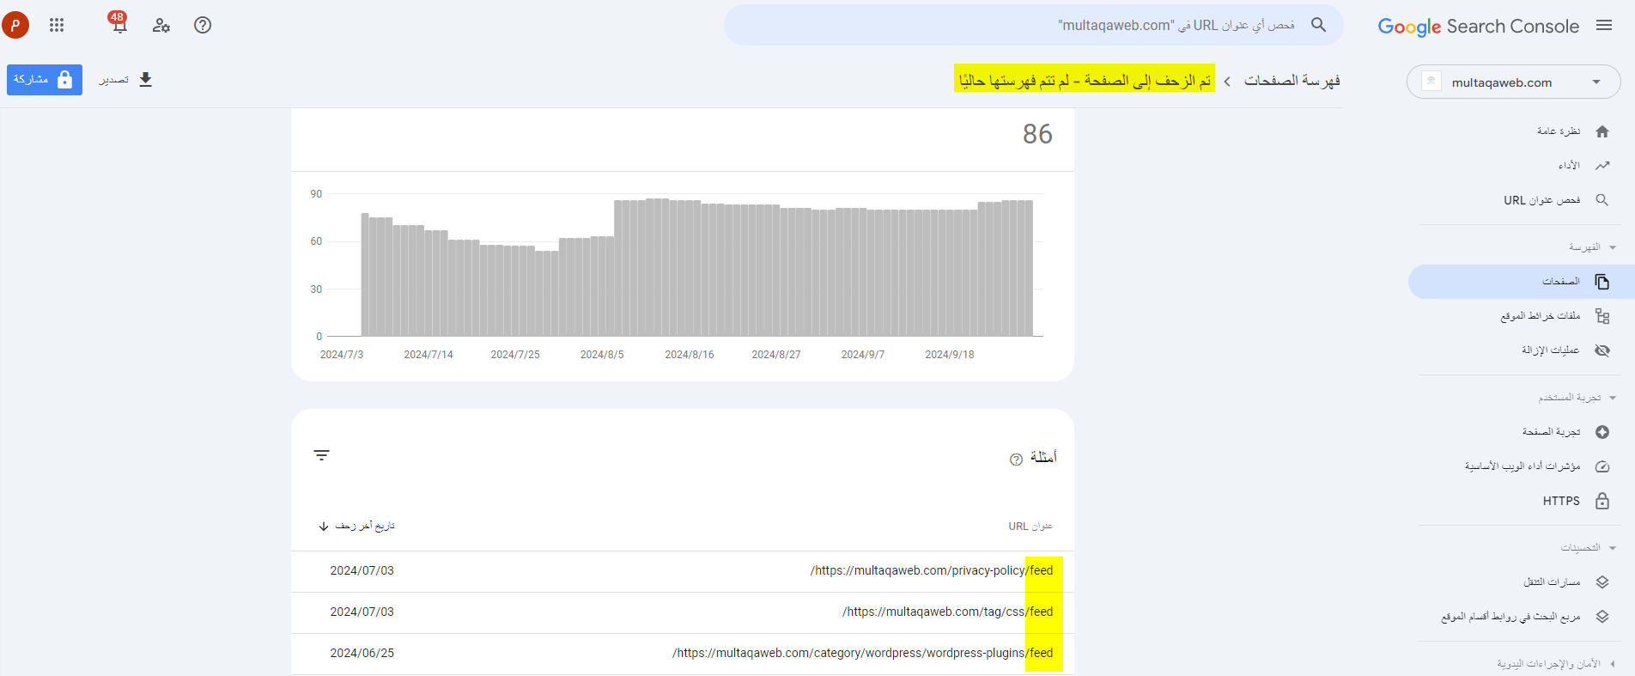Open the account profile avatar

(15, 25)
